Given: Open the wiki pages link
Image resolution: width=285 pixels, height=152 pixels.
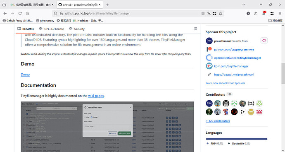Looking at the screenshot, I should 96,96.
